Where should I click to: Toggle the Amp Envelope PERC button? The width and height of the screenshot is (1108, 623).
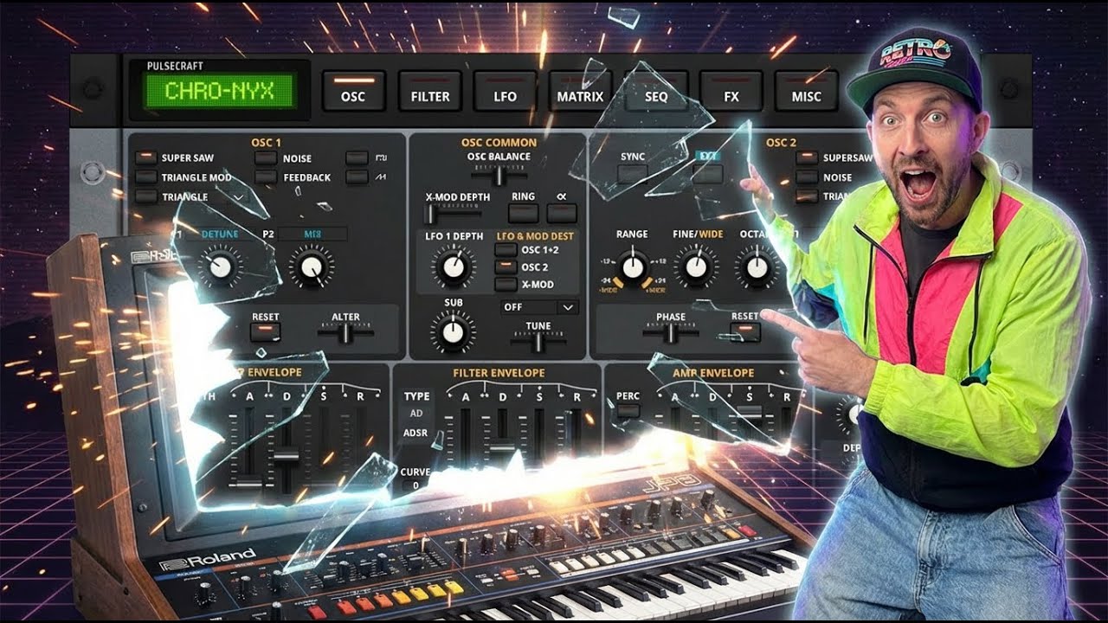pos(628,412)
